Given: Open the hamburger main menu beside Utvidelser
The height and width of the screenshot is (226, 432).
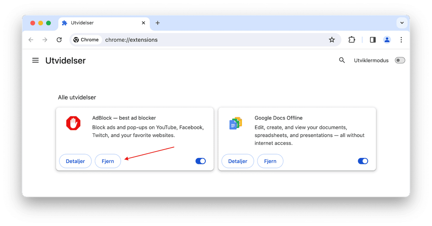Looking at the screenshot, I should pos(36,60).
